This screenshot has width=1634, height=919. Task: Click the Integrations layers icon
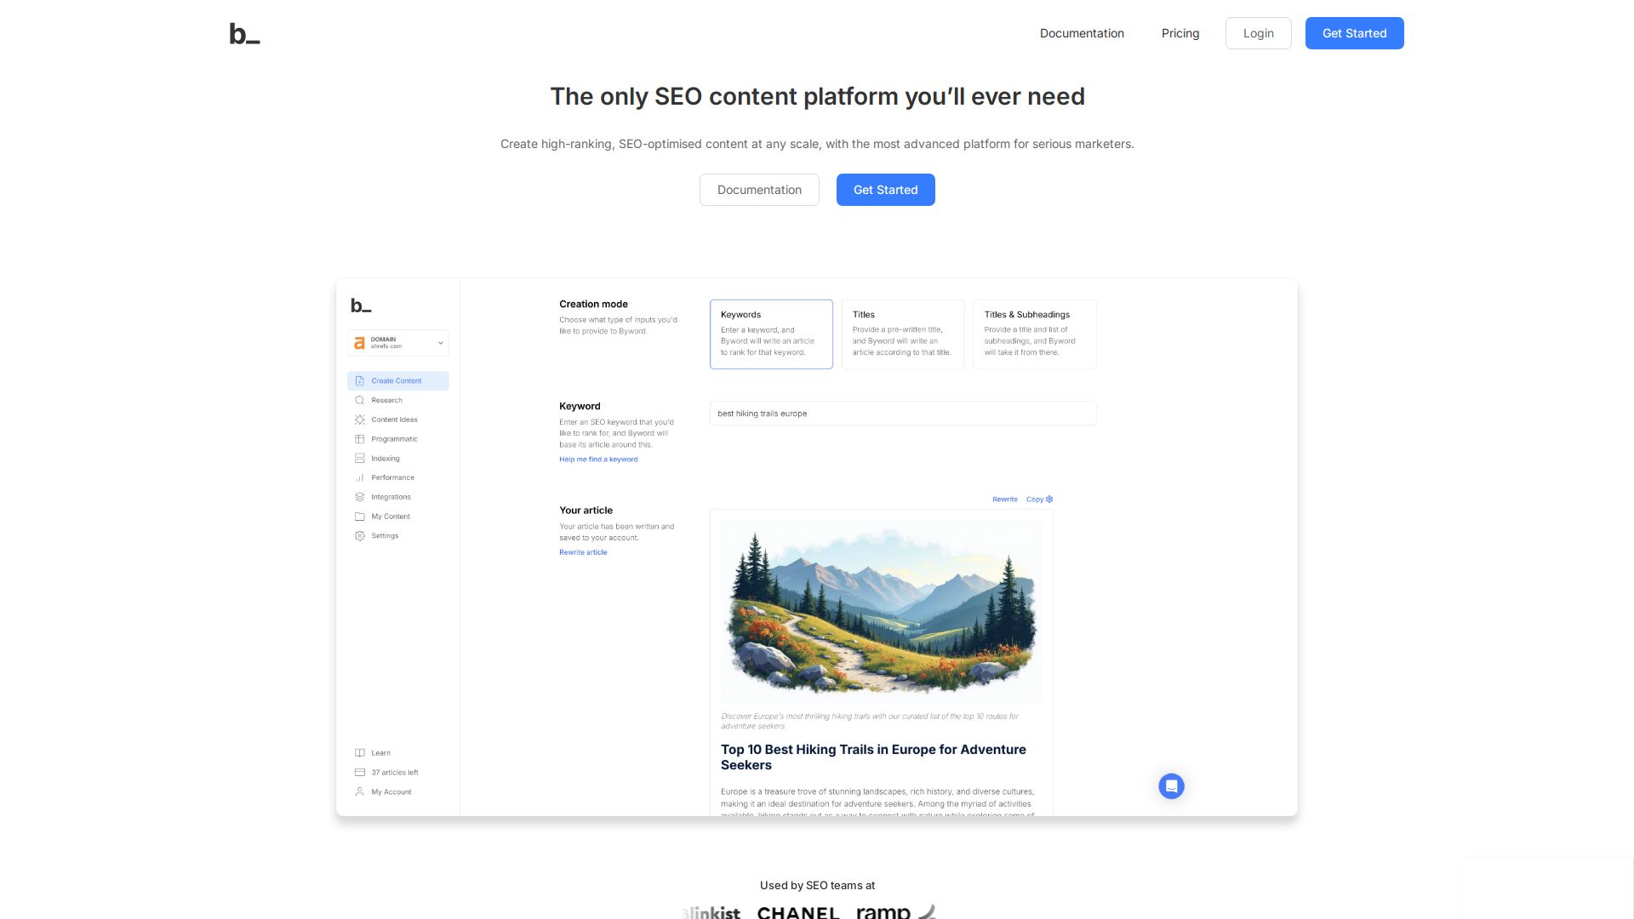pyautogui.click(x=359, y=497)
